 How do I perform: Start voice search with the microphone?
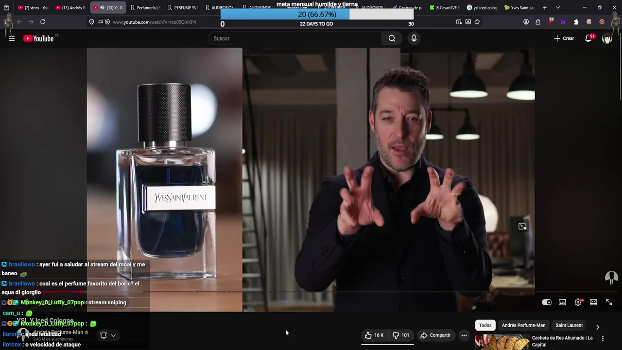(414, 38)
